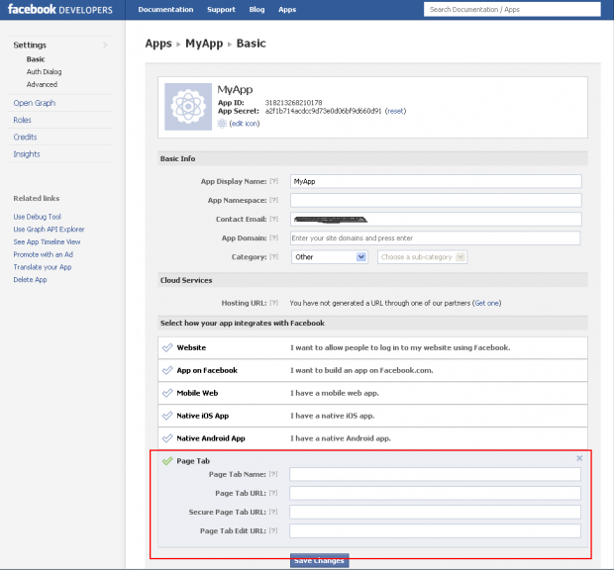Open the Blog menu item

point(256,9)
